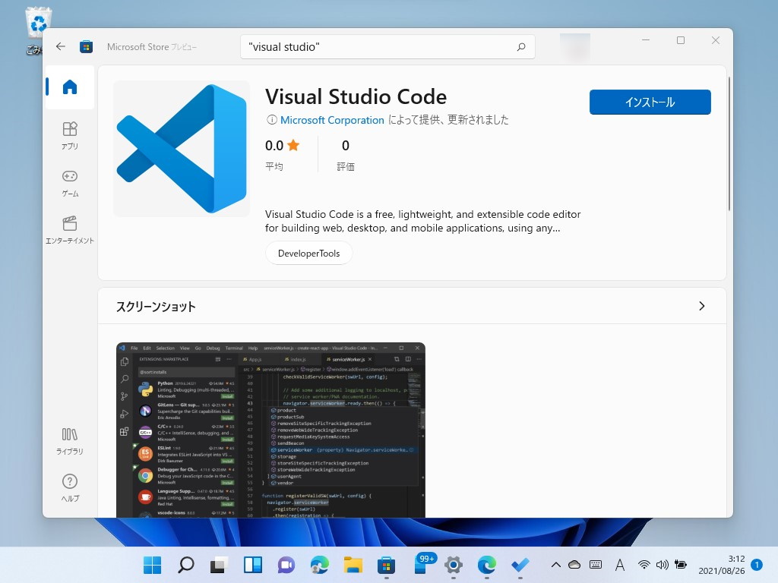Launch Microsoft Edge from the taskbar
The width and height of the screenshot is (778, 583).
pos(319,565)
